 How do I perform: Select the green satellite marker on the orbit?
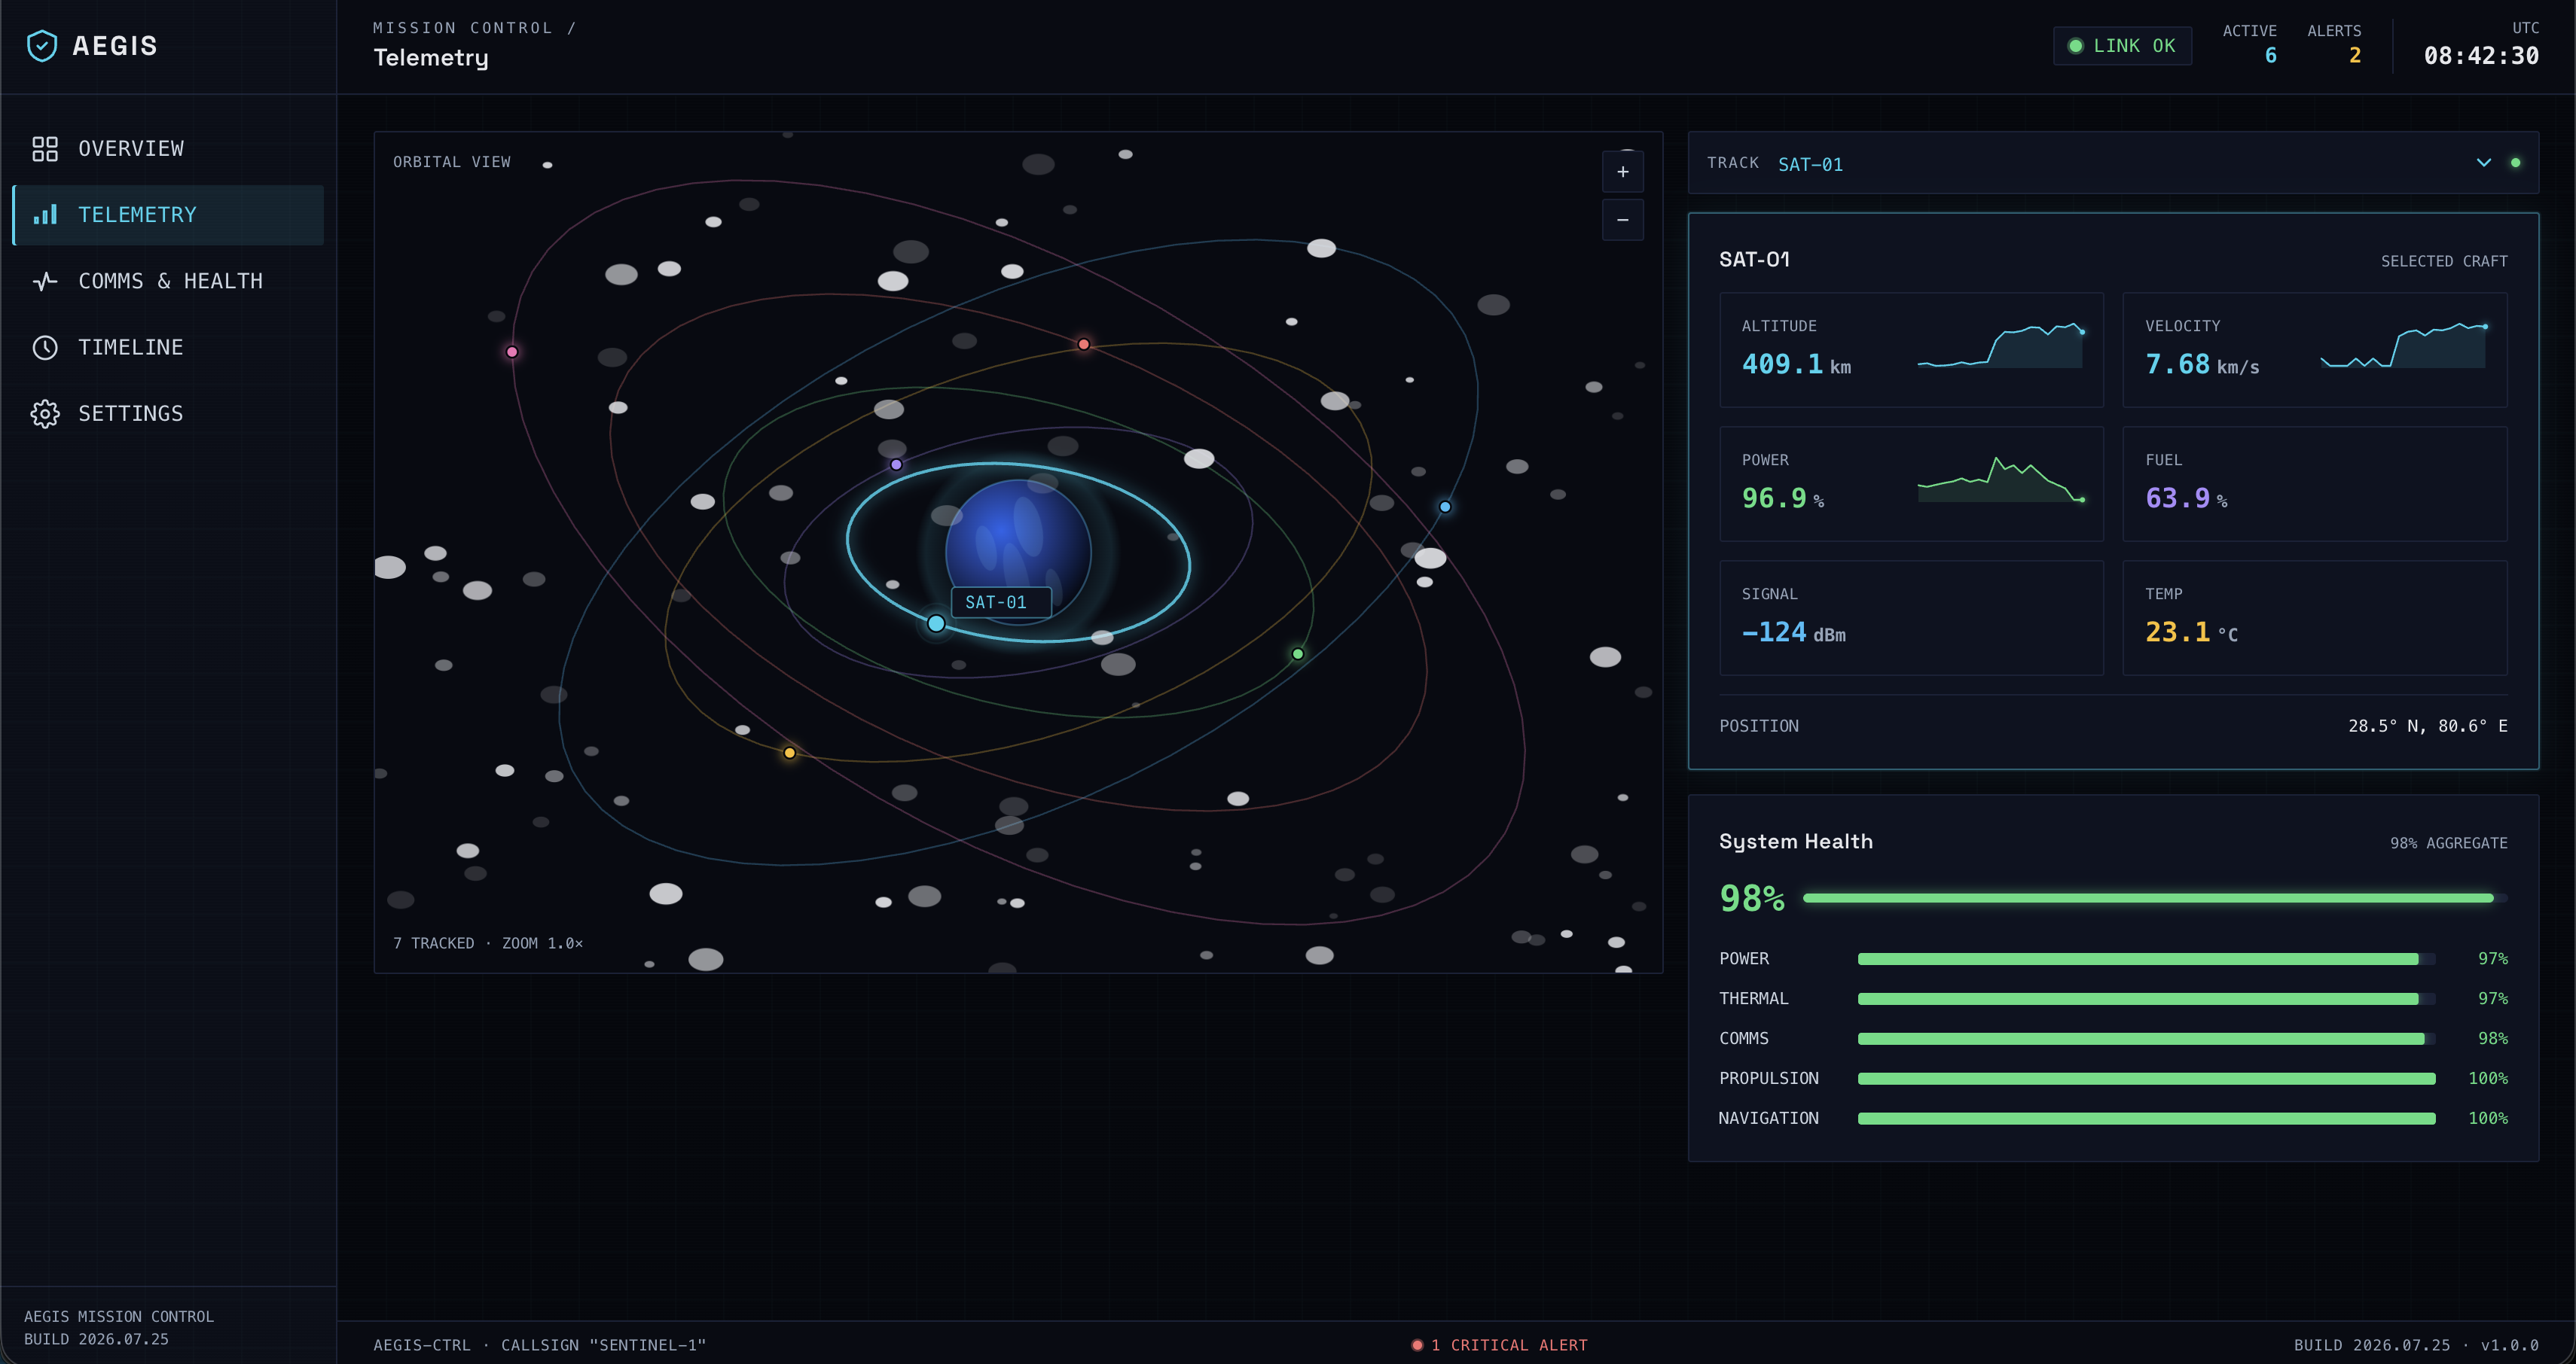coord(1298,654)
